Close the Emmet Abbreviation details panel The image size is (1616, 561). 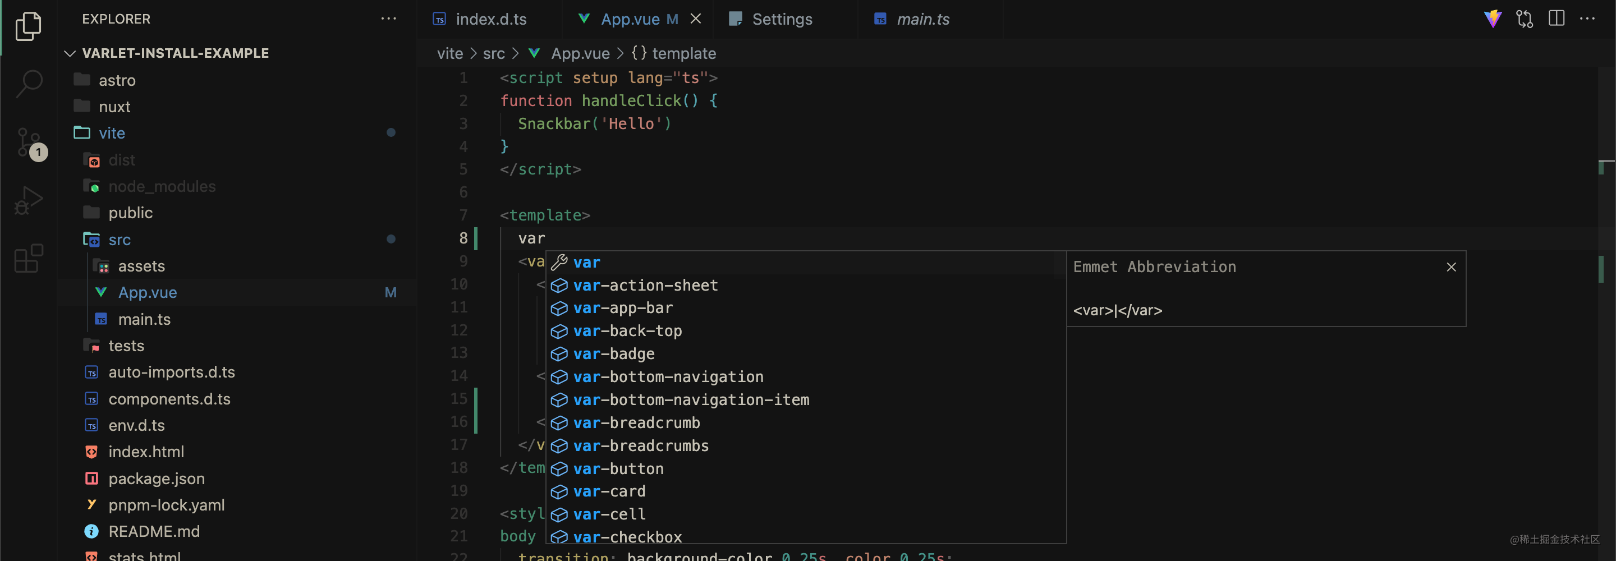[x=1451, y=268]
